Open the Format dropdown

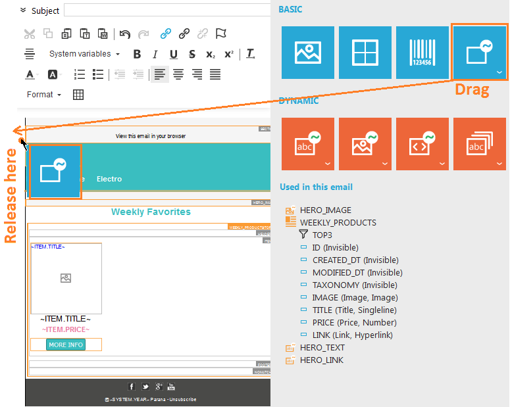coord(43,95)
